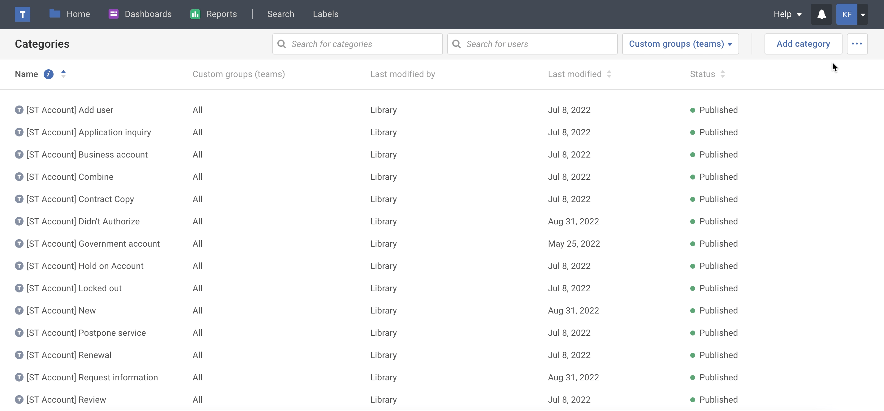The height and width of the screenshot is (411, 884).
Task: Click the Home folder icon
Action: tap(54, 14)
